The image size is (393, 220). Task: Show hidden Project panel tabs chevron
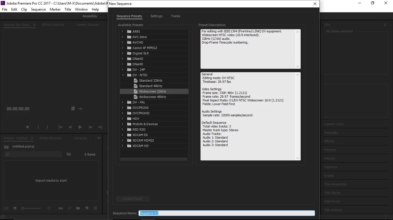pos(99,138)
